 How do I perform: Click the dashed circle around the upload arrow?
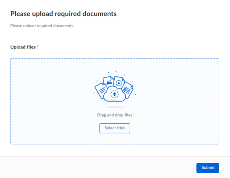pos(115,94)
